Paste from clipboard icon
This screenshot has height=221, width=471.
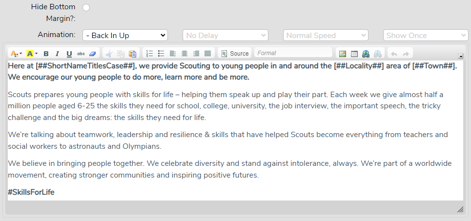132,54
